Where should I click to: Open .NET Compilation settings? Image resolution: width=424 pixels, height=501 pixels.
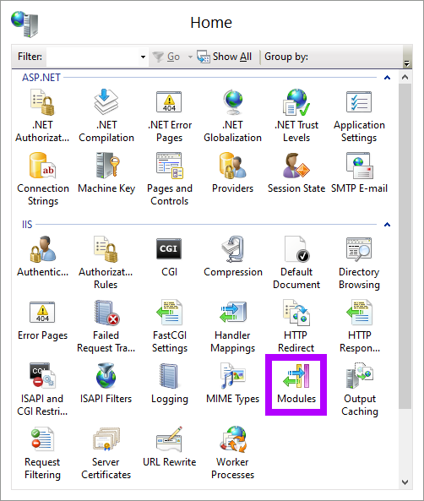point(106,116)
